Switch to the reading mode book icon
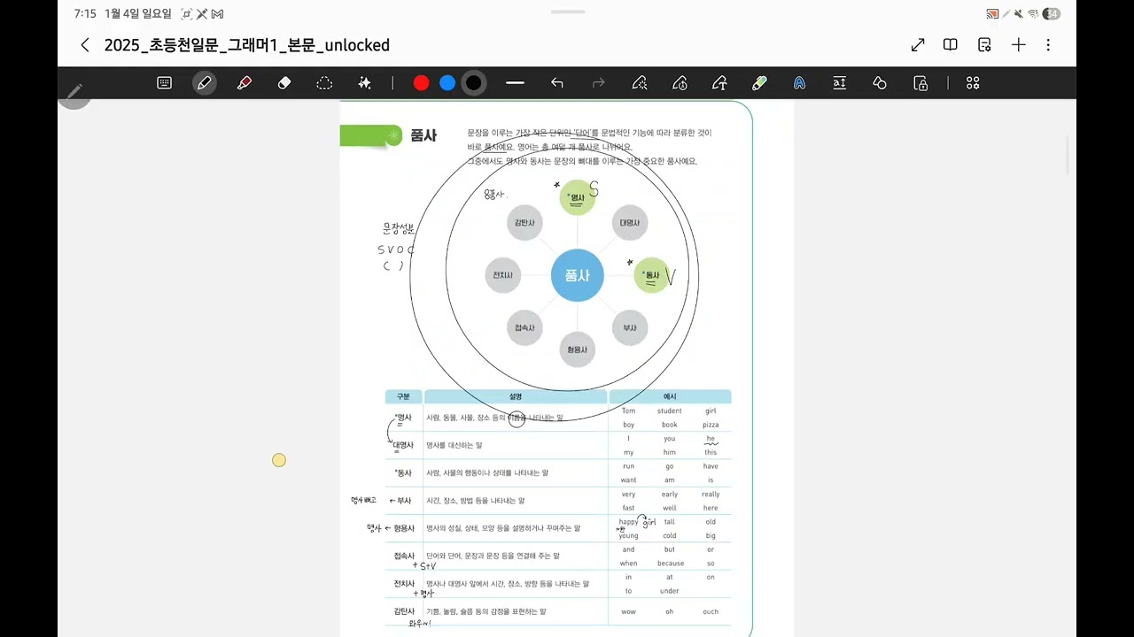Viewport: 1134px width, 637px height. pyautogui.click(x=951, y=45)
